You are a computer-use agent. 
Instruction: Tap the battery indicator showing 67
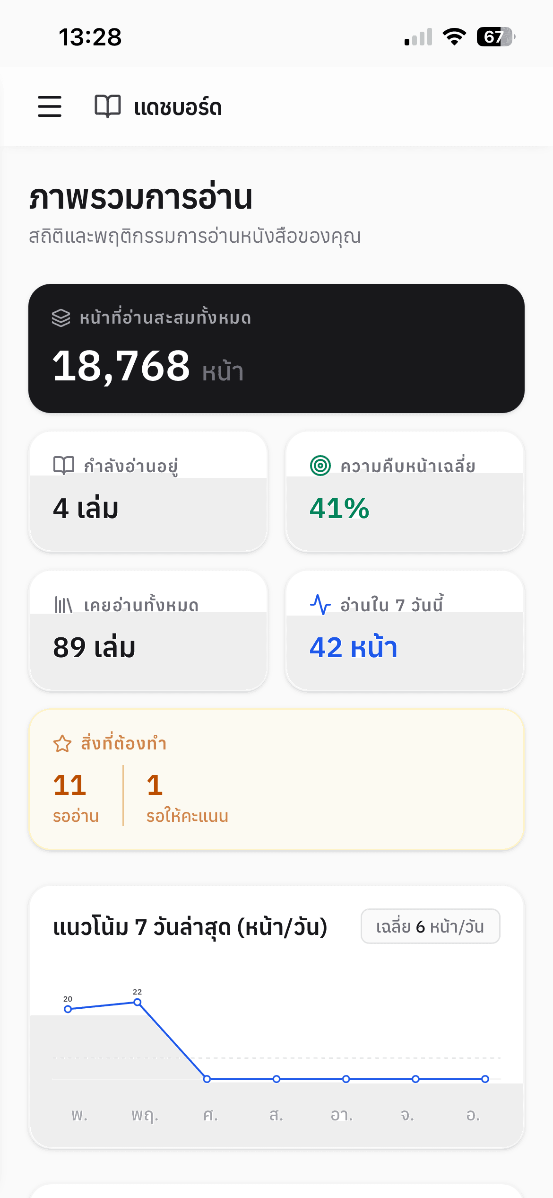pos(495,36)
